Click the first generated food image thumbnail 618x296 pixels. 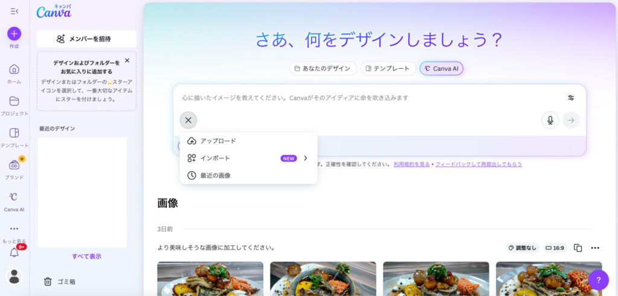point(210,278)
